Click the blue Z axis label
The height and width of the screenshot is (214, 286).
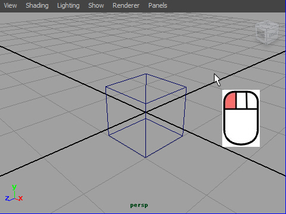(7, 198)
